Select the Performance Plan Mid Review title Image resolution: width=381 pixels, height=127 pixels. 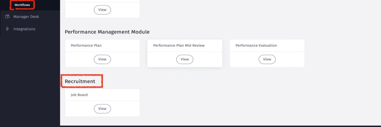[x=179, y=45]
